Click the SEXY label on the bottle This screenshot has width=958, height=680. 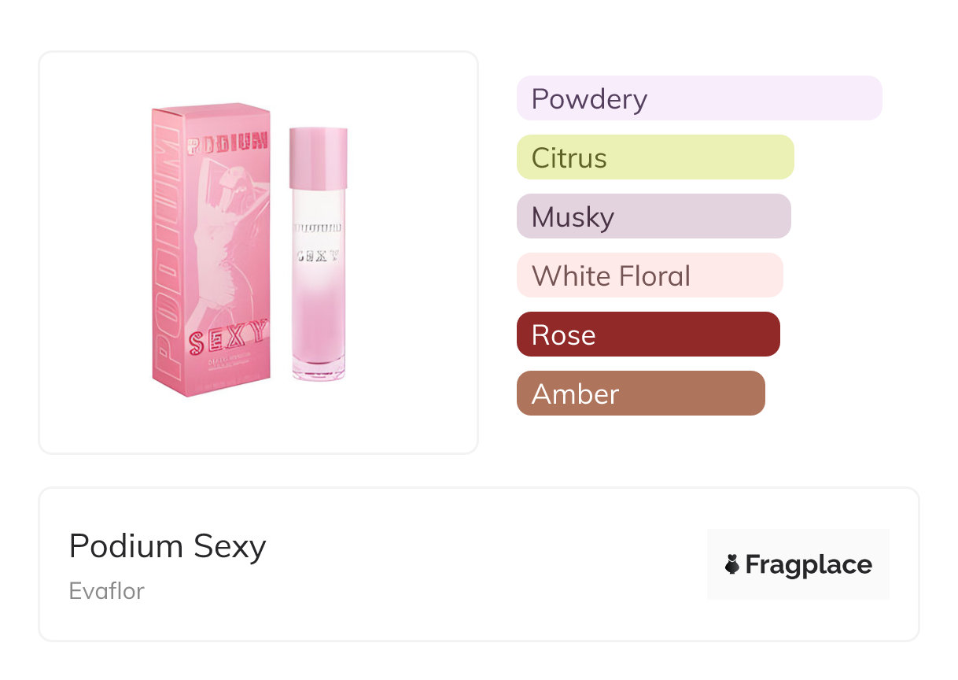318,255
